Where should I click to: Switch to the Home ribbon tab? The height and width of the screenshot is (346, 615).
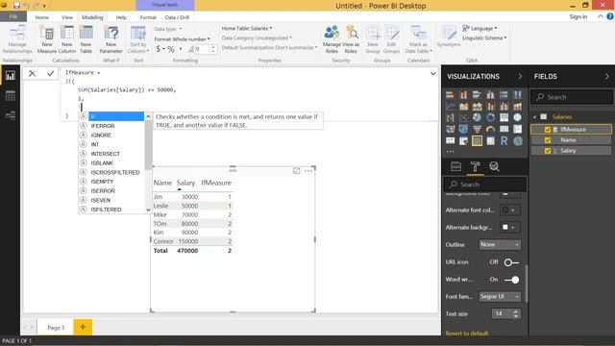pyautogui.click(x=42, y=17)
